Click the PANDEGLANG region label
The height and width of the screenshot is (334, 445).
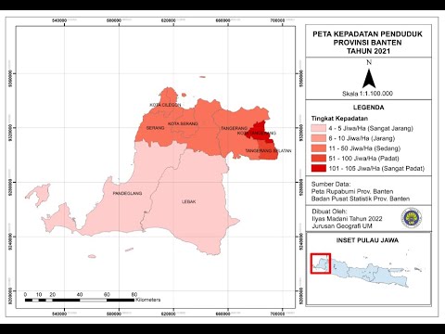point(127,193)
